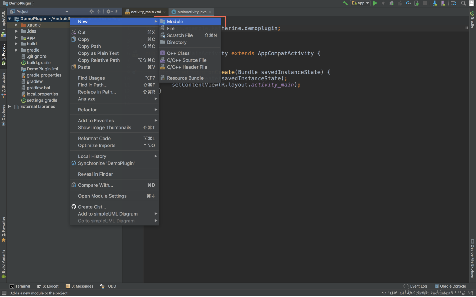The image size is (476, 297).
Task: Open the TODO tool window
Action: coord(108,286)
